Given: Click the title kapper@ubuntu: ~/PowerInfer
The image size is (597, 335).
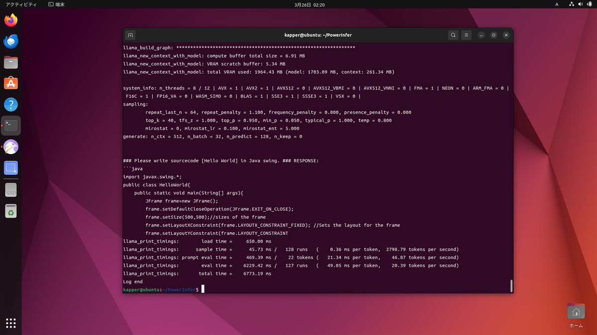Looking at the screenshot, I should 318,35.
